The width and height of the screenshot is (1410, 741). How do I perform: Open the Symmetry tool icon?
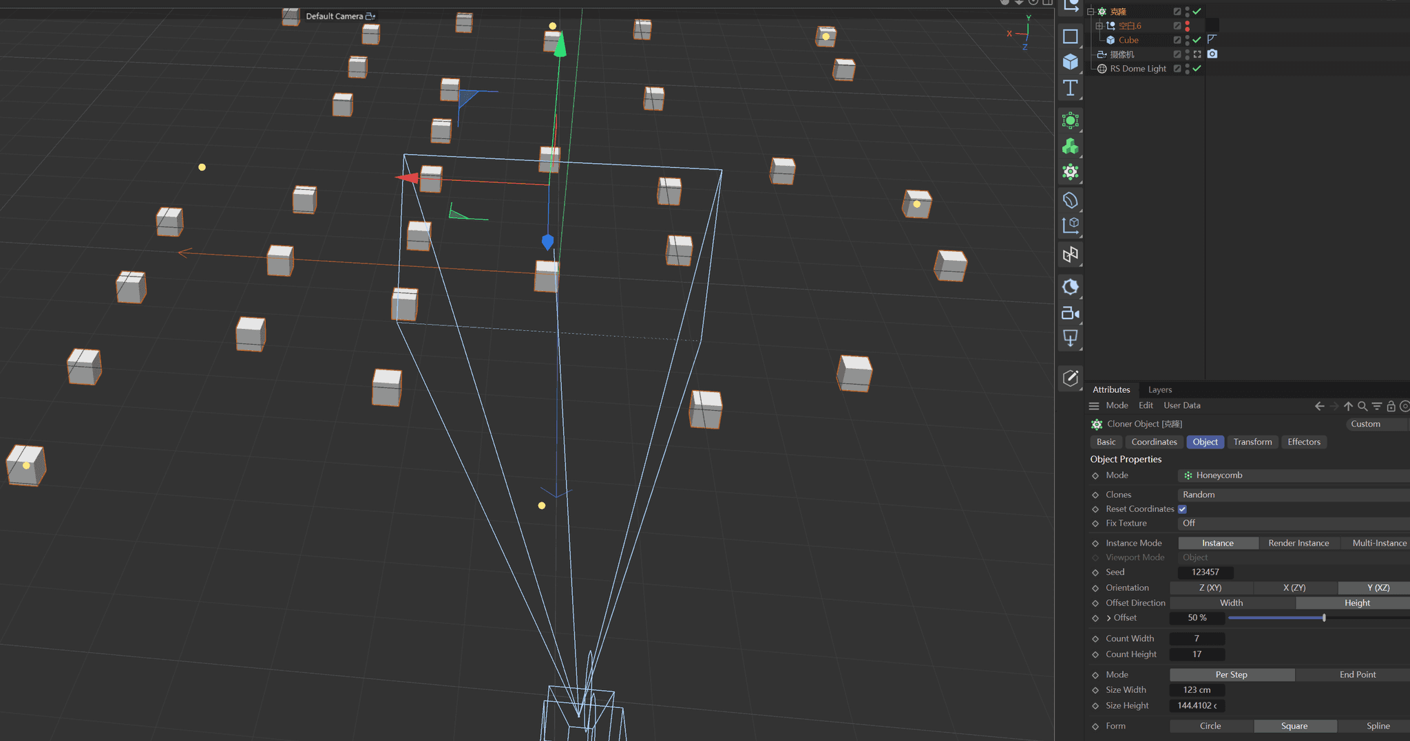tap(1070, 255)
